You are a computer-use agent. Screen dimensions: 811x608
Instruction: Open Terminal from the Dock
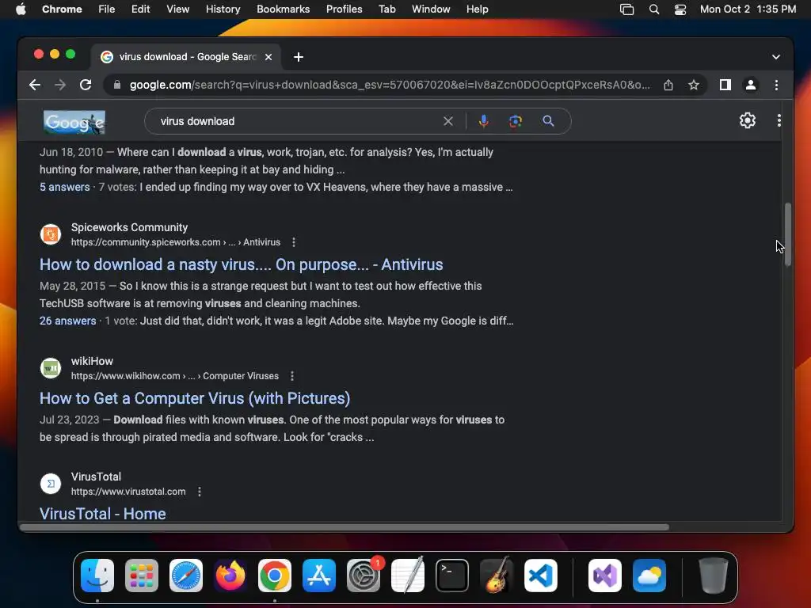pos(452,576)
